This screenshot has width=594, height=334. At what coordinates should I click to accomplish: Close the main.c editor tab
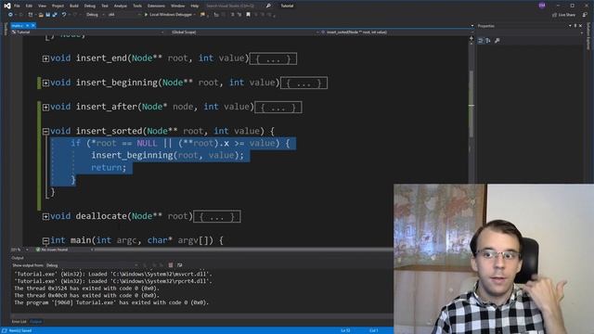coord(33,25)
